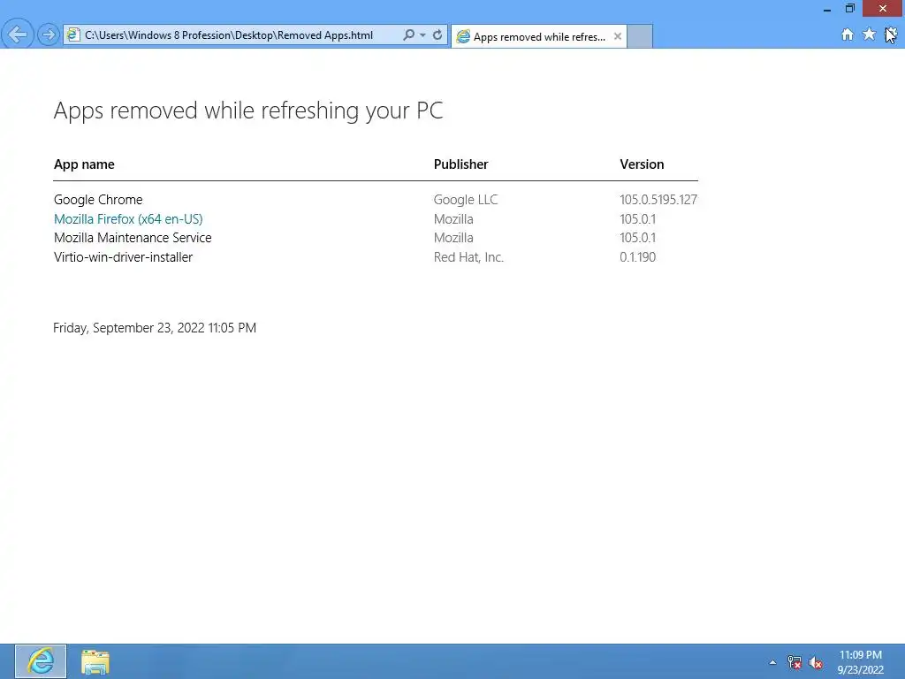This screenshot has height=679, width=905.
Task: Open Favorites star icon
Action: click(x=869, y=34)
